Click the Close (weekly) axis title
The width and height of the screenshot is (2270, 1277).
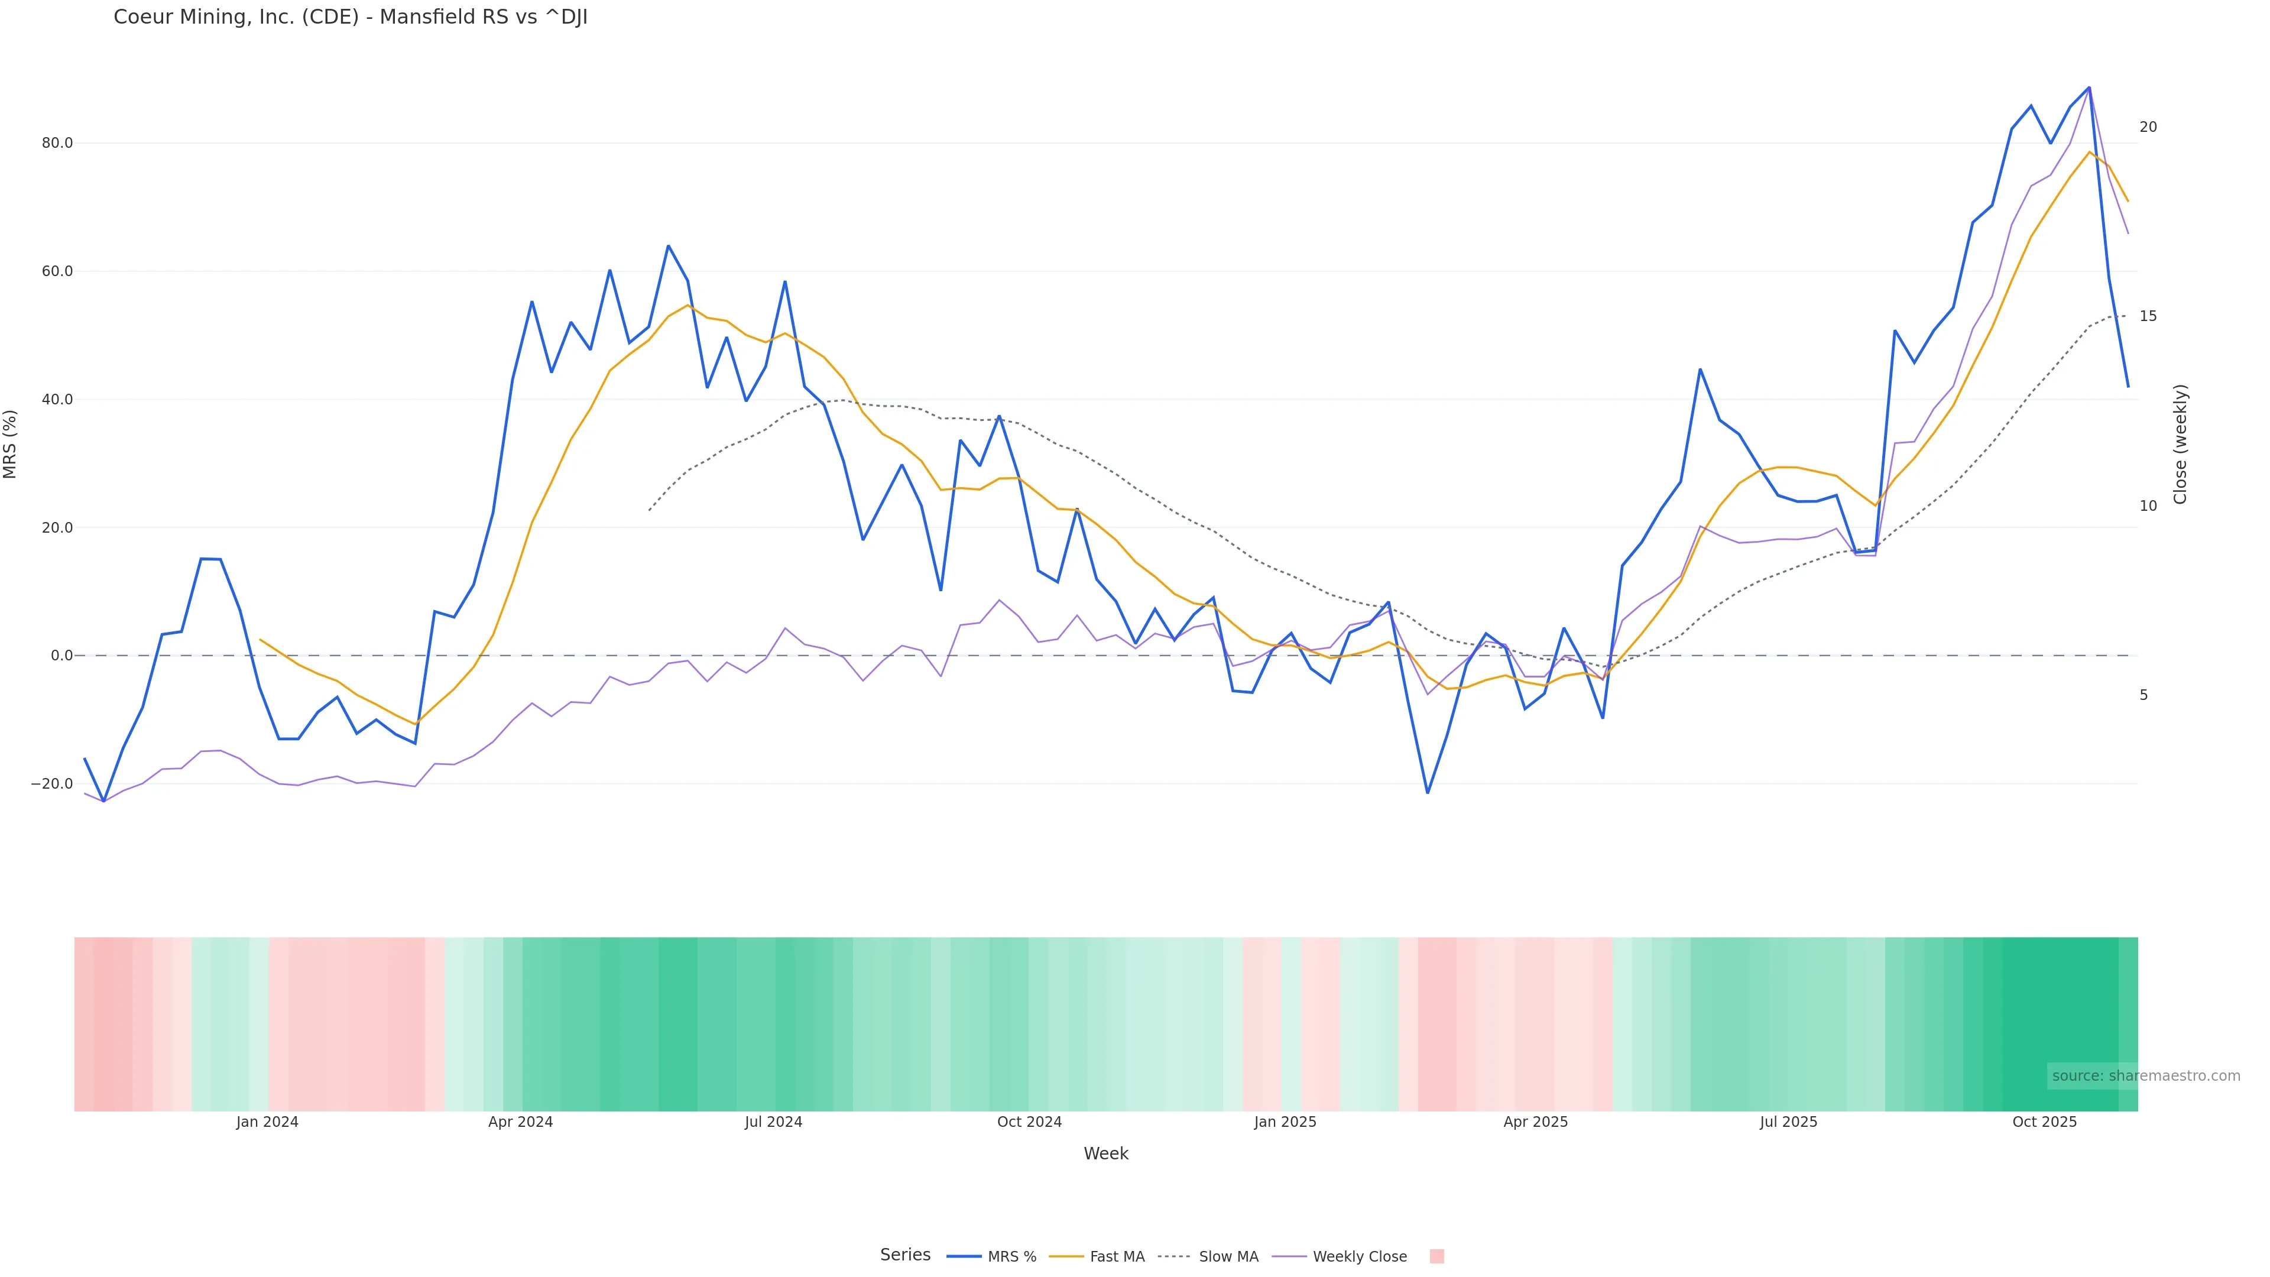coord(2180,444)
